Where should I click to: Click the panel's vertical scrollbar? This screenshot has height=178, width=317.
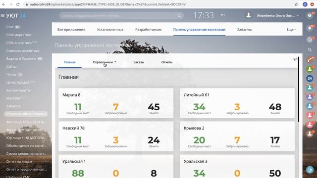[x=298, y=89]
